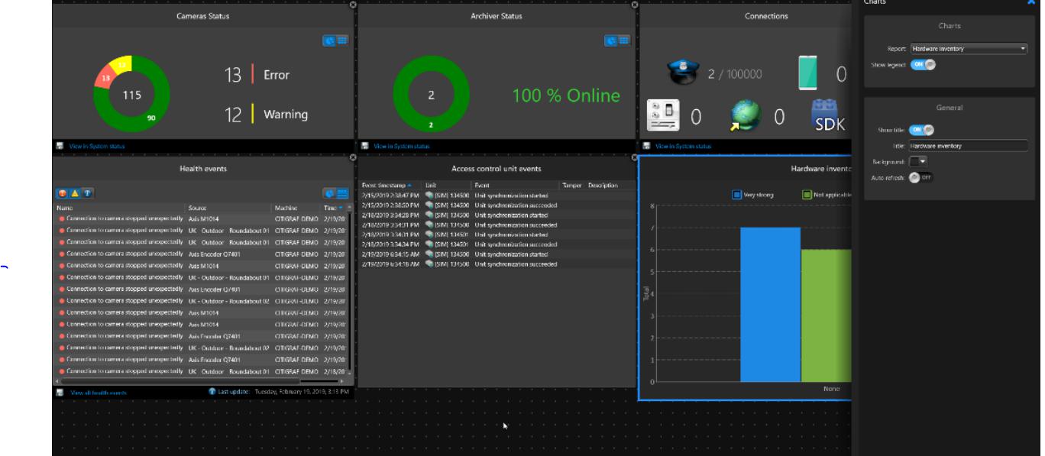Select chart view icon in Archiver Status
The height and width of the screenshot is (456, 1045).
[x=611, y=40]
